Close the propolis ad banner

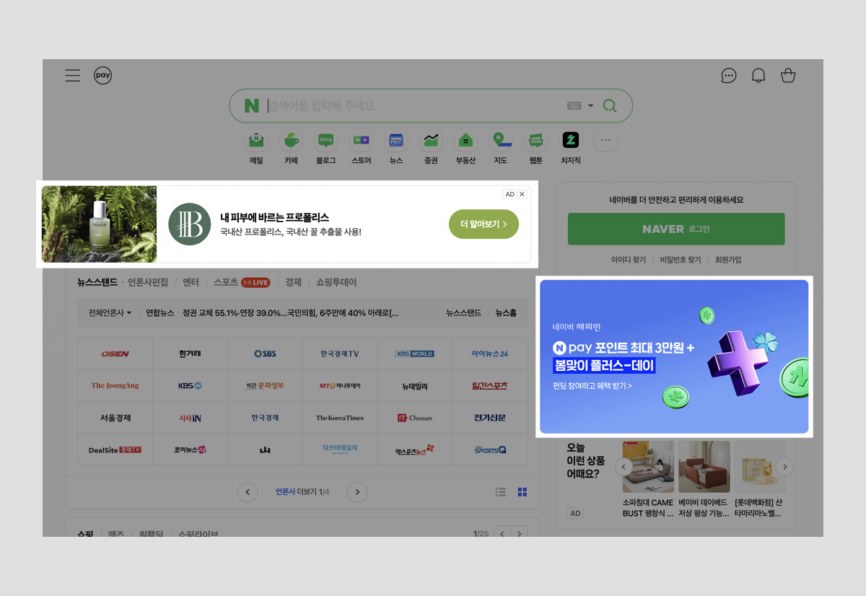click(522, 194)
